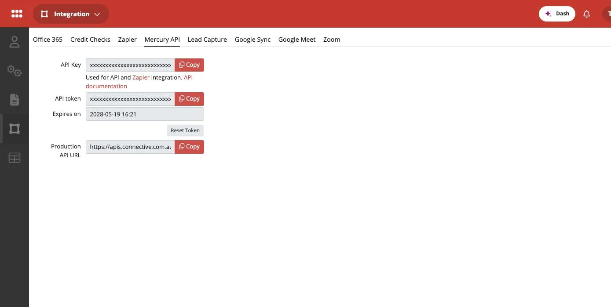Open the document icon in sidebar
The height and width of the screenshot is (307, 611).
[x=15, y=100]
